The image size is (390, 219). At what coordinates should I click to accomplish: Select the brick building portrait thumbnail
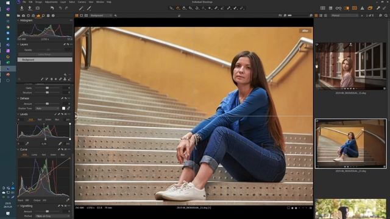click(351, 66)
